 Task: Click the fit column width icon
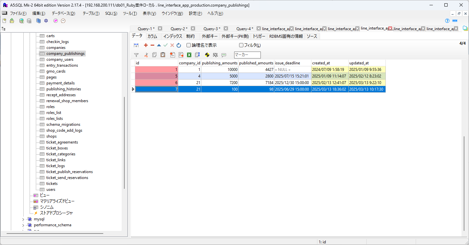pos(136,45)
